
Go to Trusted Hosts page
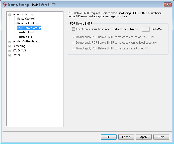[x=26, y=32]
